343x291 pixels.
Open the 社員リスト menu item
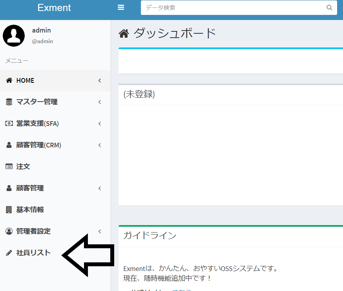tap(55, 253)
